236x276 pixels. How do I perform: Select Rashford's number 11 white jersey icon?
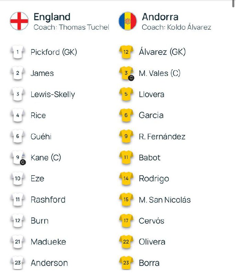pos(18,199)
